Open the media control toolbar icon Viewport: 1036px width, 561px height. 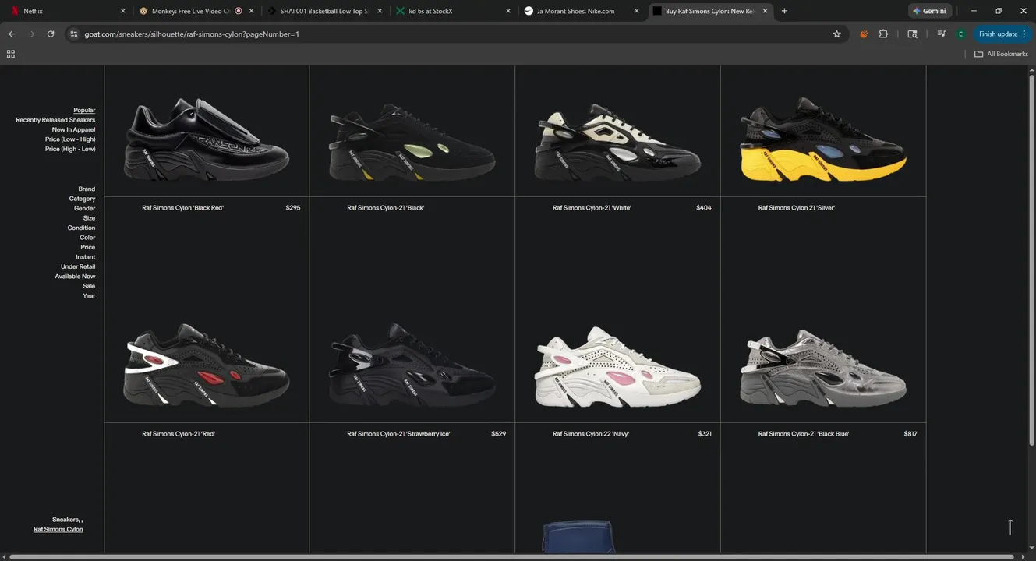pyautogui.click(x=941, y=34)
